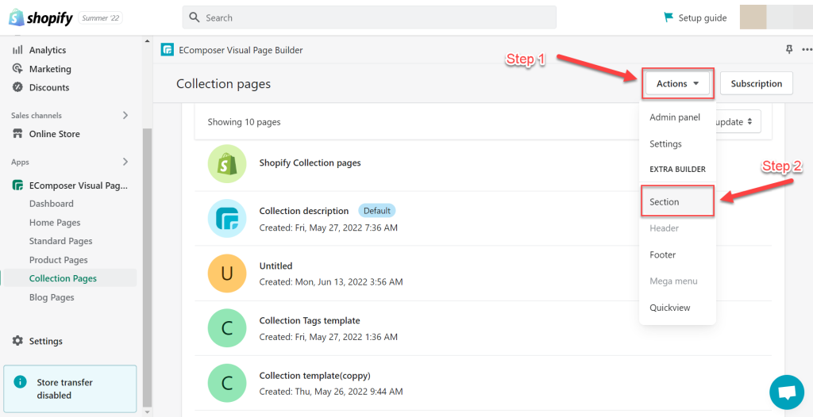This screenshot has width=813, height=417.
Task: Open the Collection Tags template title
Action: pos(310,320)
